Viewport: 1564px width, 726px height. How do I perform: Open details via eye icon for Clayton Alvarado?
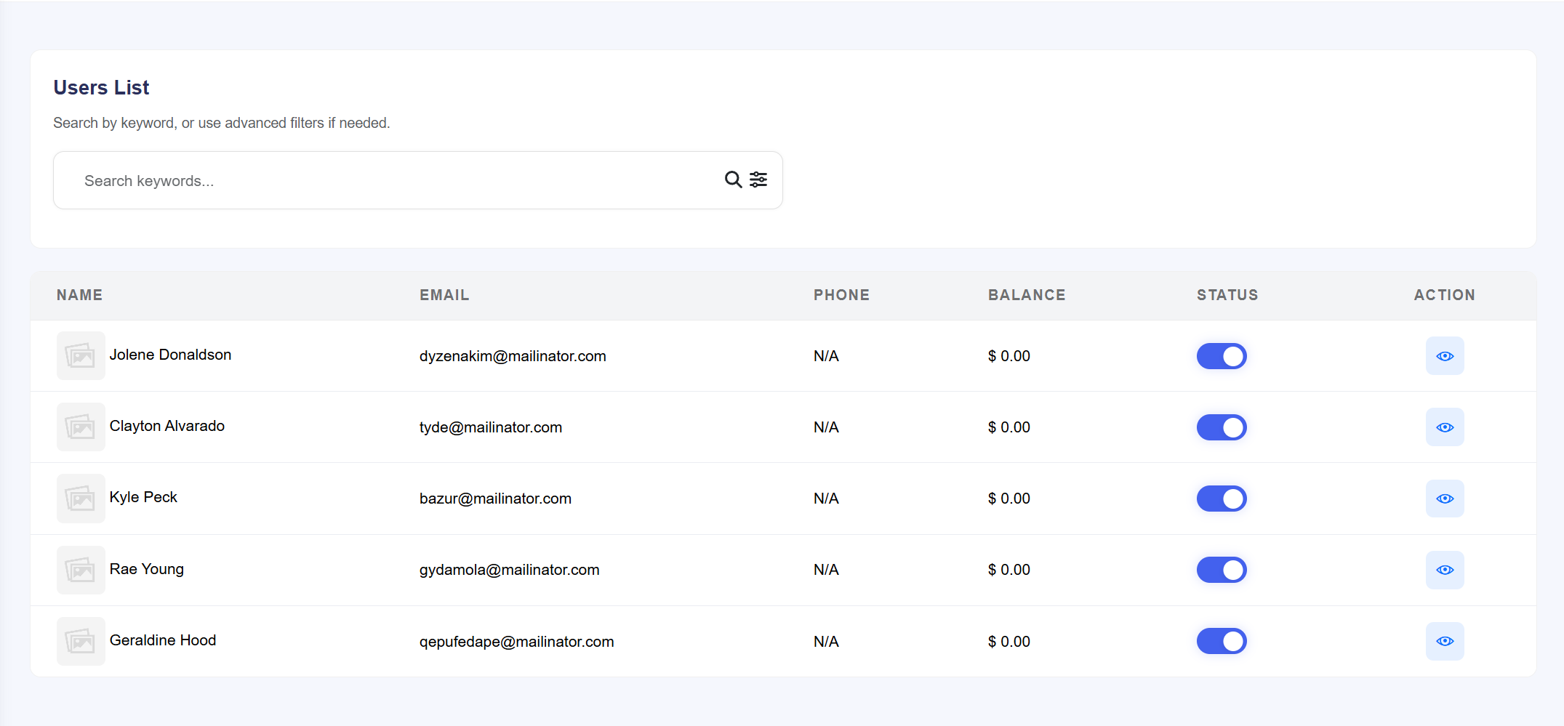pos(1445,427)
